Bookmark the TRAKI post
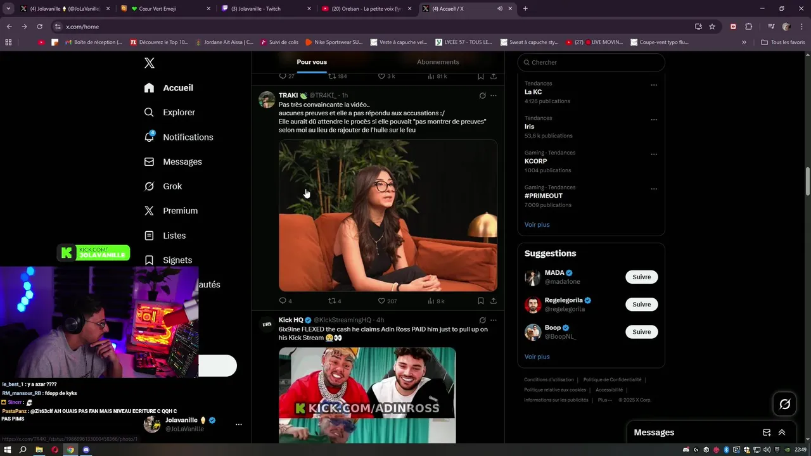 481,301
